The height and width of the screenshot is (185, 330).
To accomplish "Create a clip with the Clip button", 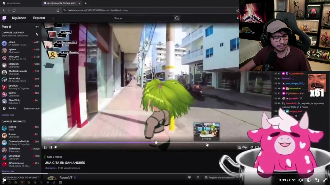I will point(243,147).
